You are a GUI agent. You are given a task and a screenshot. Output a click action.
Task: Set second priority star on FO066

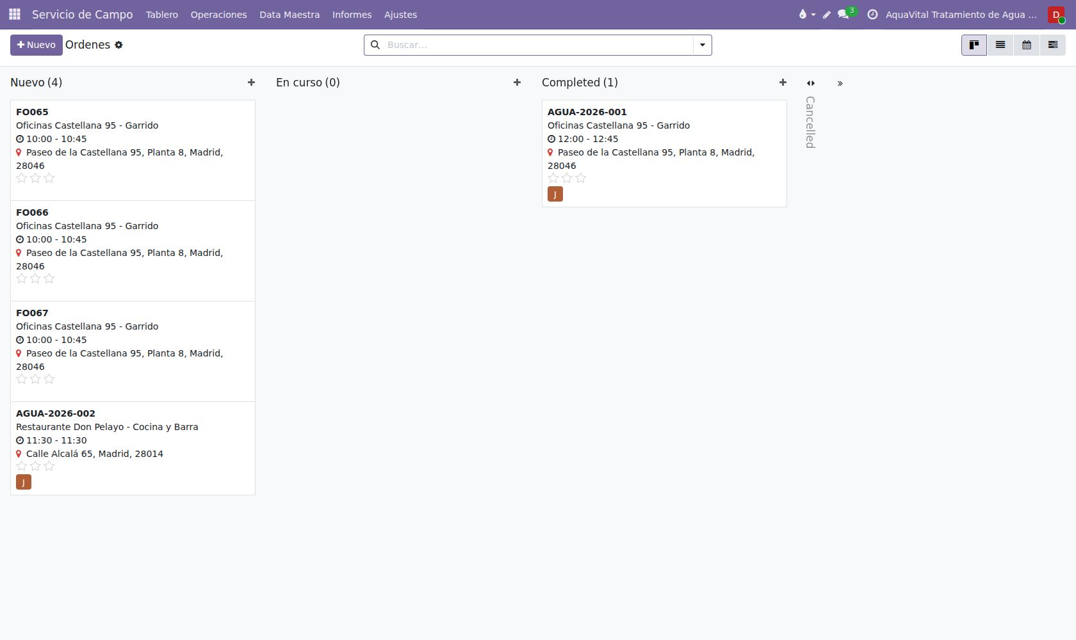(x=35, y=278)
